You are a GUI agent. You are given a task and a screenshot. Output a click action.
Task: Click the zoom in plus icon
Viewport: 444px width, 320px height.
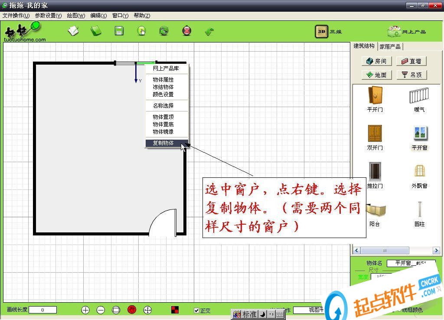click(85, 310)
